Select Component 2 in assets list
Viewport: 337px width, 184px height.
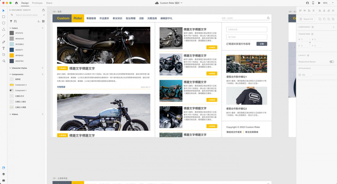click(21, 85)
